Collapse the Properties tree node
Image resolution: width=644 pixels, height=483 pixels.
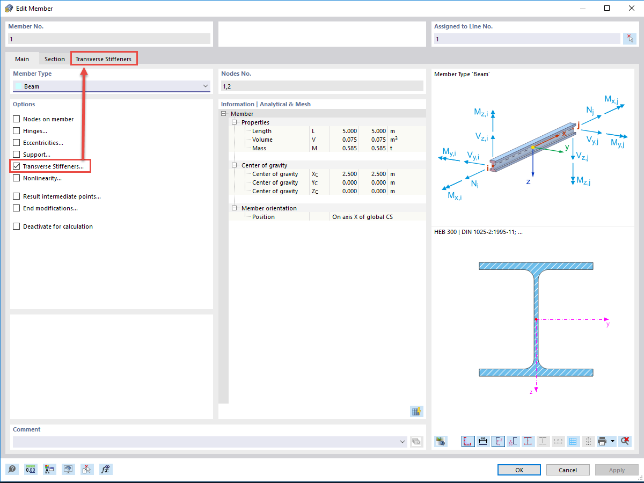coord(235,122)
